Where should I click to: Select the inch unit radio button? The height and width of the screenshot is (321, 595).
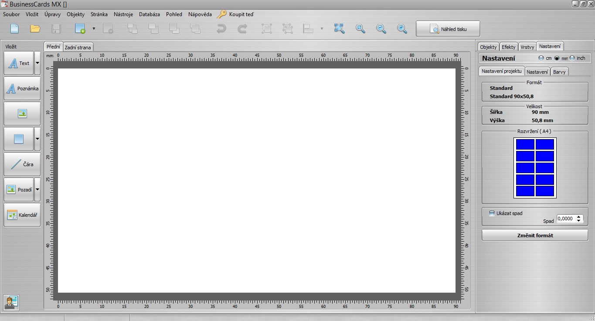tap(572, 58)
